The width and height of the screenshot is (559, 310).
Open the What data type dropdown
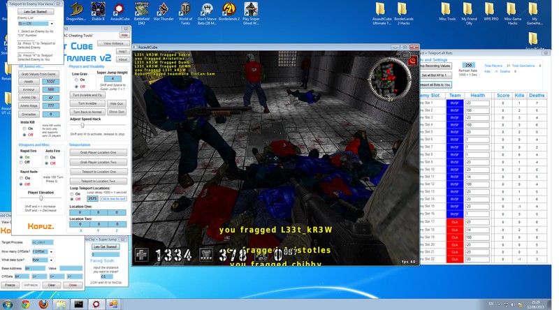tap(51, 260)
